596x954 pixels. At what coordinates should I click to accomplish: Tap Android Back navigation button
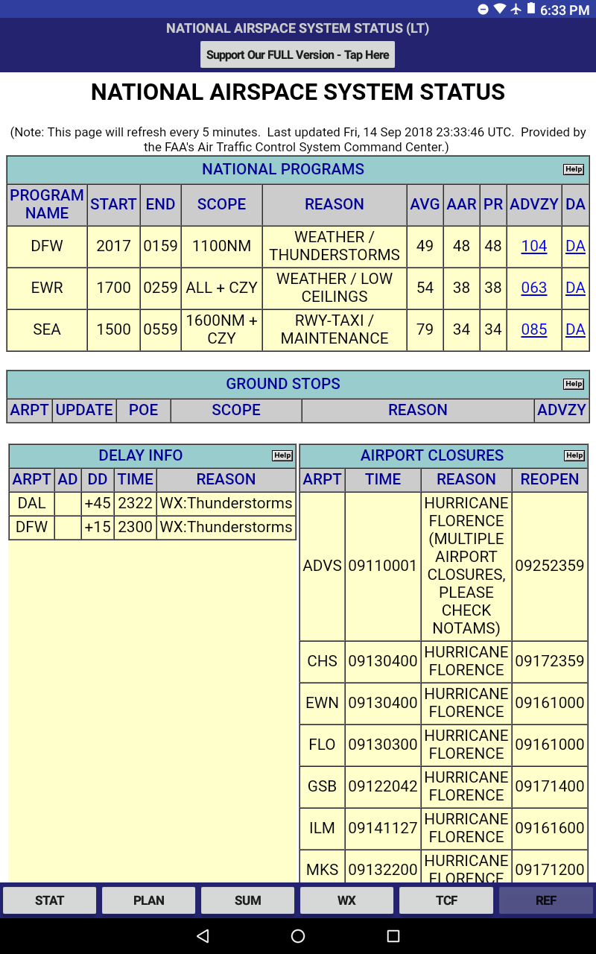pos(203,936)
